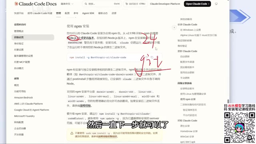This screenshot has height=144, width=256.
Task: Click the warning triangle icon in callout
Action: click(72, 133)
